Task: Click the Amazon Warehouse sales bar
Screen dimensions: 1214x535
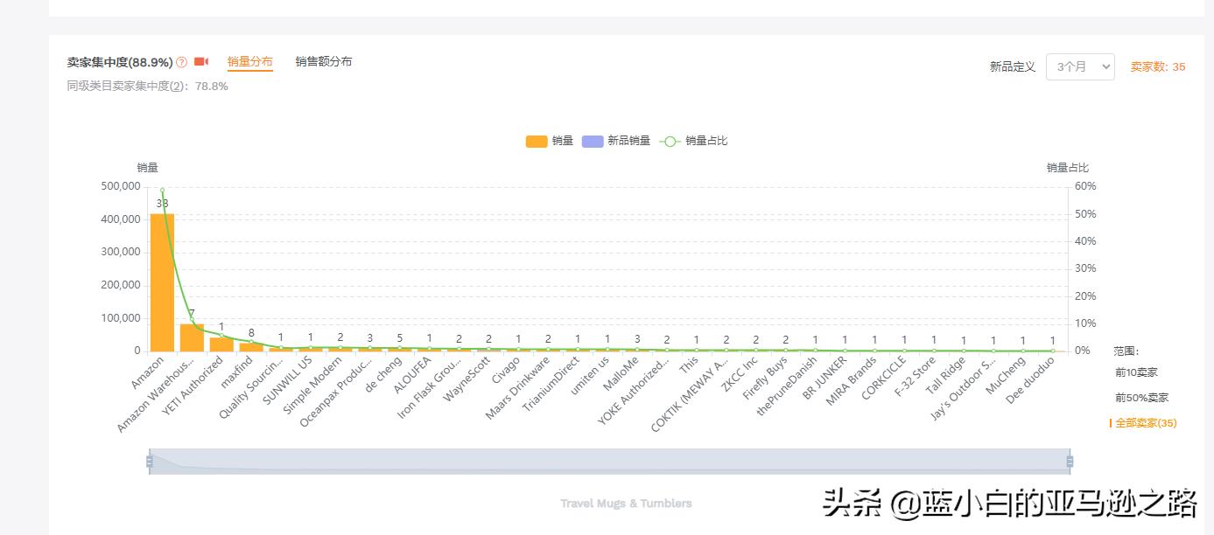Action: pos(192,337)
